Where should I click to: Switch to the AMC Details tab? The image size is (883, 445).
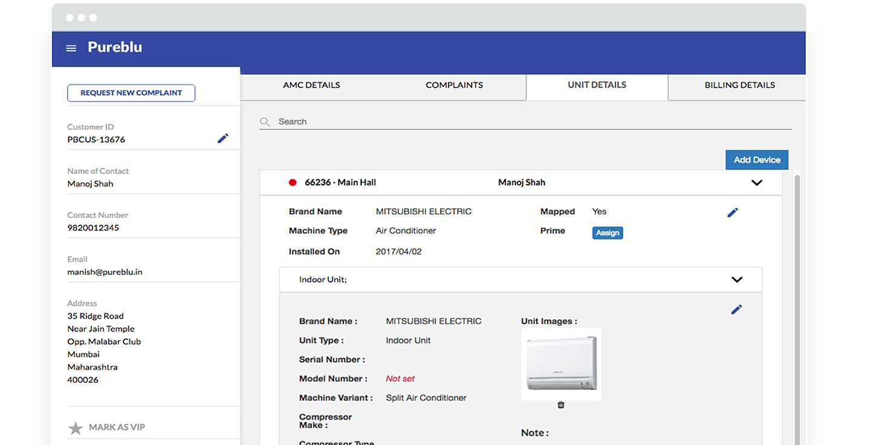tap(311, 85)
